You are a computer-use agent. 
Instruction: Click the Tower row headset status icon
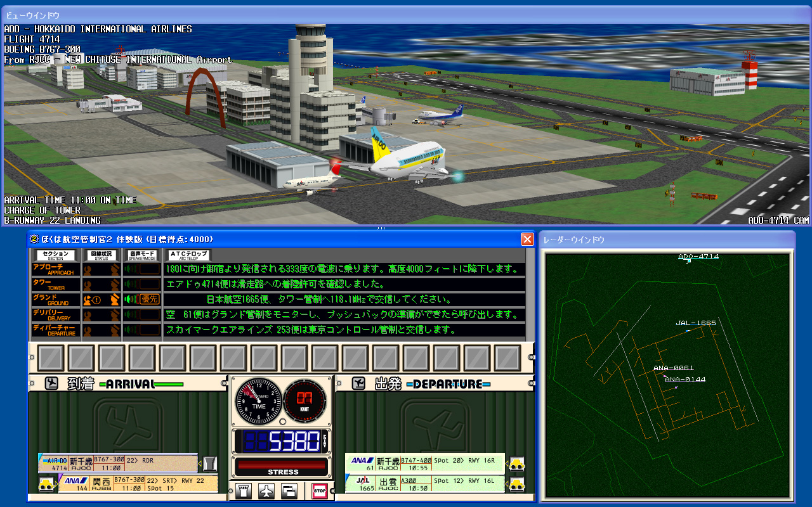click(89, 285)
